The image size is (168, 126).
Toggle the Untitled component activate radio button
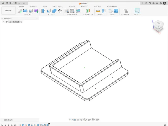(x=22, y=22)
